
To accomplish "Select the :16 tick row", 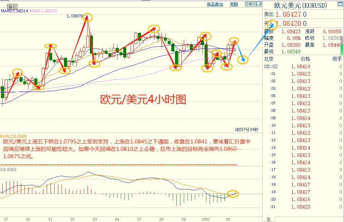I will click(303, 163).
